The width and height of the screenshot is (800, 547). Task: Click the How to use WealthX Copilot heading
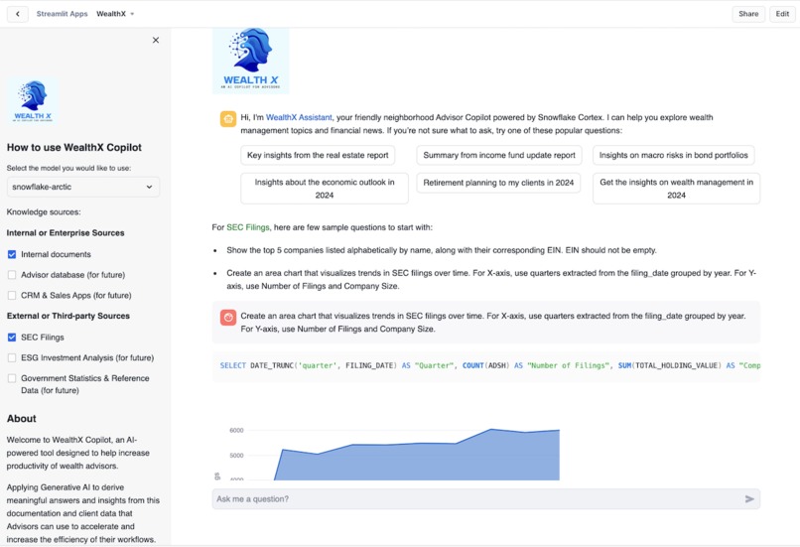[x=74, y=148]
